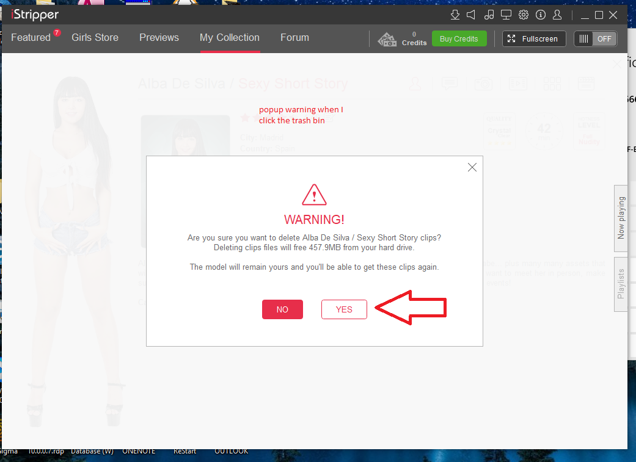Click the dimmed model profile icon

click(415, 84)
